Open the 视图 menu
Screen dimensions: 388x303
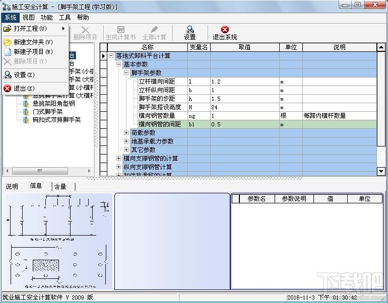[28, 18]
